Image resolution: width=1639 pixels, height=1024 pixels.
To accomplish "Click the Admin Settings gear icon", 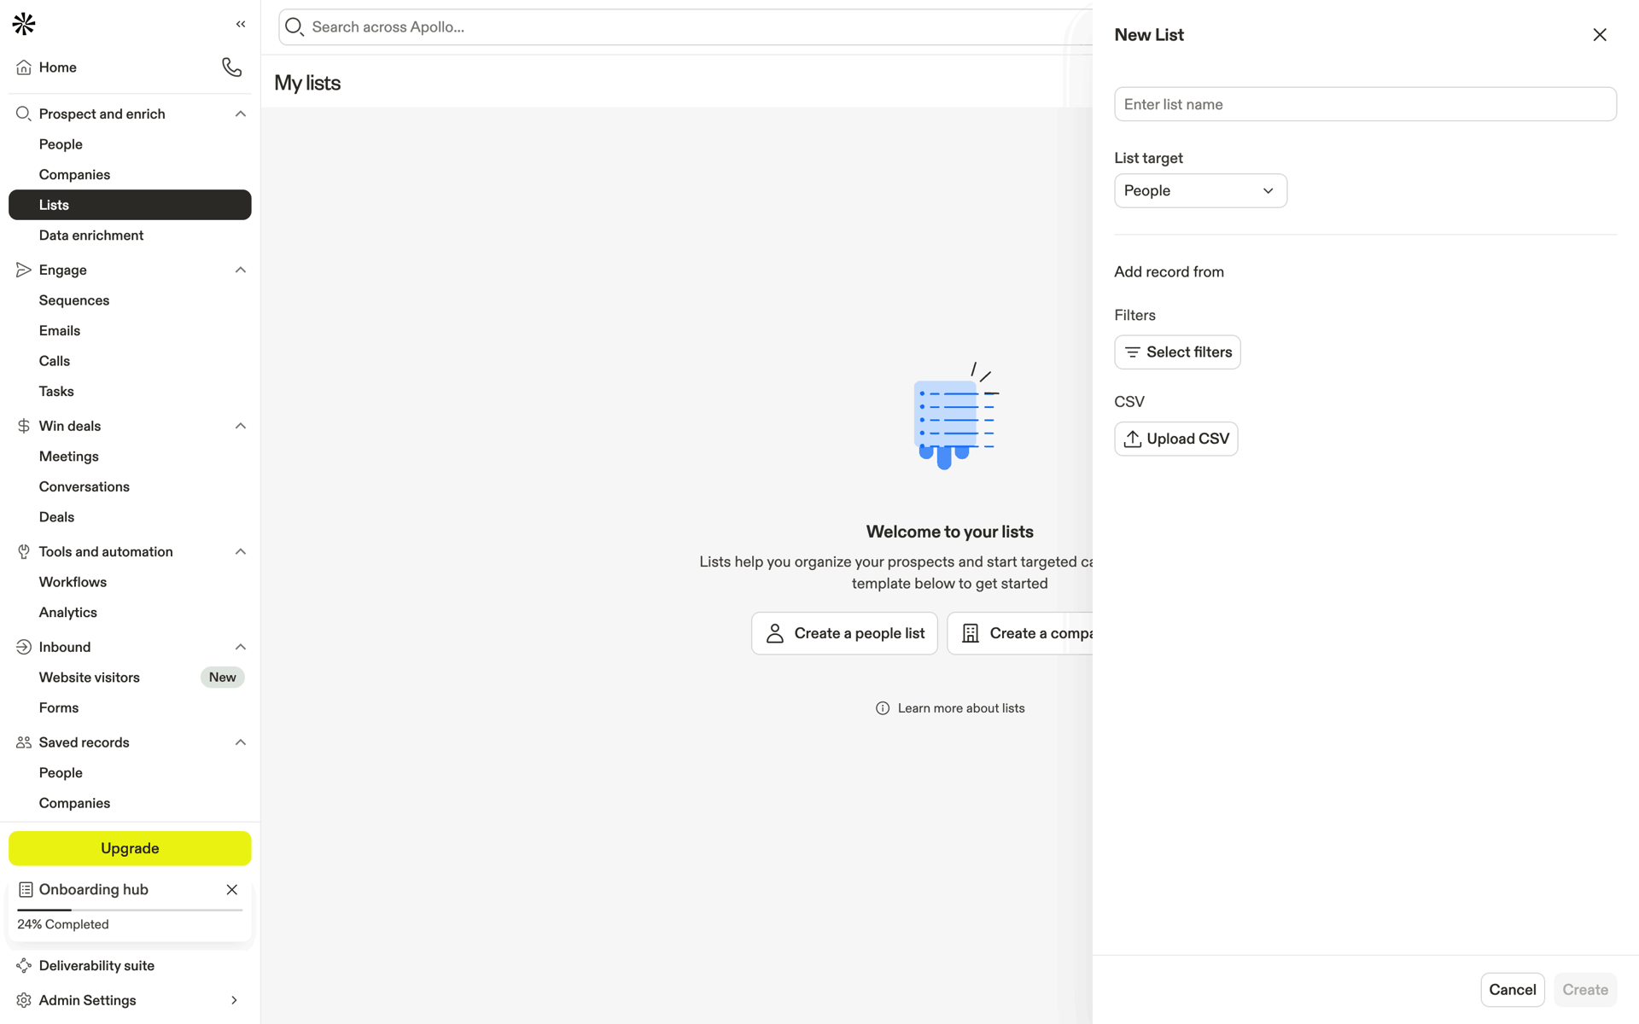I will tap(24, 1000).
